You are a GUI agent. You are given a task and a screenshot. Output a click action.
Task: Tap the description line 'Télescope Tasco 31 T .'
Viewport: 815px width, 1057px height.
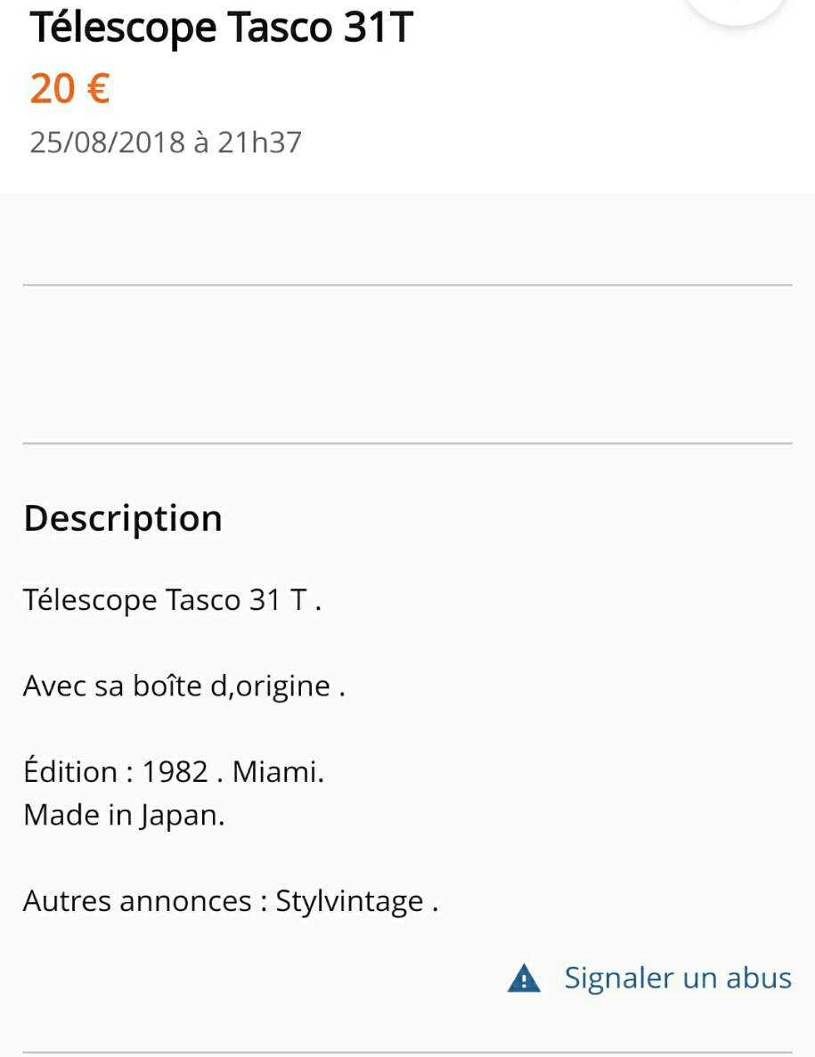172,600
